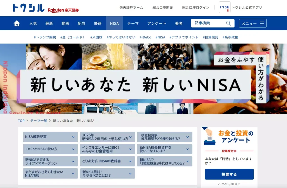287x188 pixels.
Task: Select the アンケート navigation item
Action: coord(156,23)
